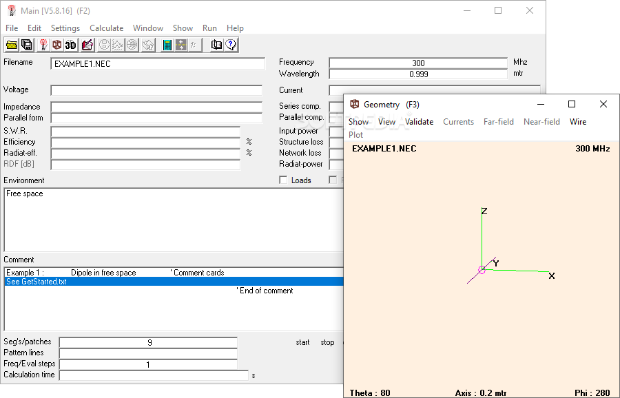Run the calculation with the calculator icon
620x398 pixels.
167,45
